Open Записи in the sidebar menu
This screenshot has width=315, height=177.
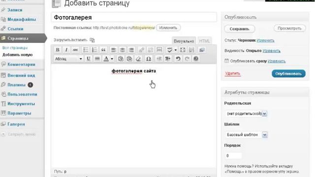pos(15,10)
